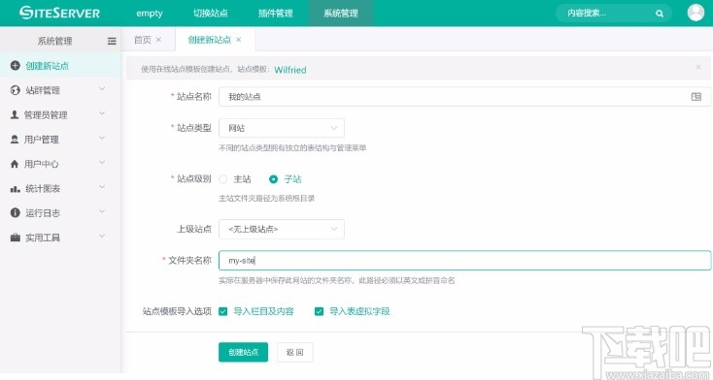713x380 pixels.
Task: Click the 系统管理 sidebar header text
Action: click(x=54, y=42)
